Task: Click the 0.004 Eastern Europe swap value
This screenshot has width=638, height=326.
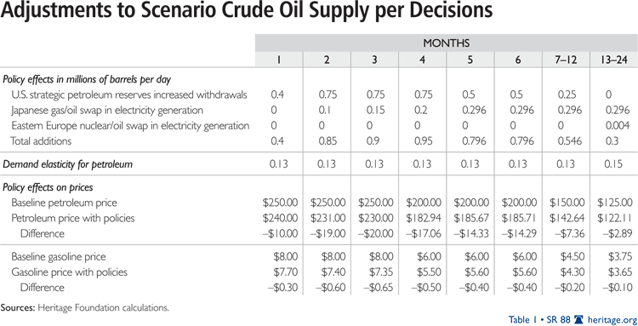Action: [x=613, y=126]
